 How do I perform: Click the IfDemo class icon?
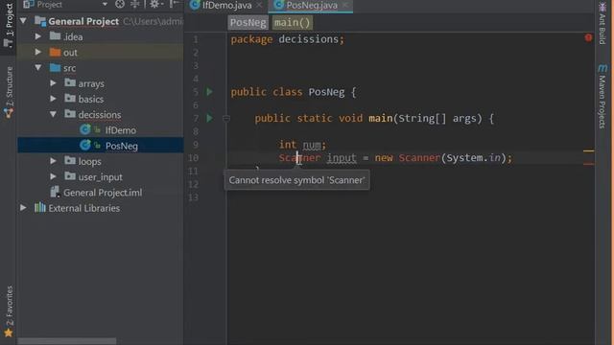point(85,129)
